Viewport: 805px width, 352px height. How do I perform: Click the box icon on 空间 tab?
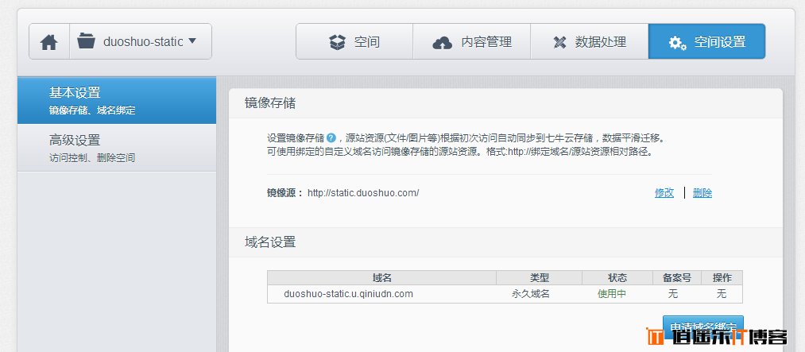(337, 42)
